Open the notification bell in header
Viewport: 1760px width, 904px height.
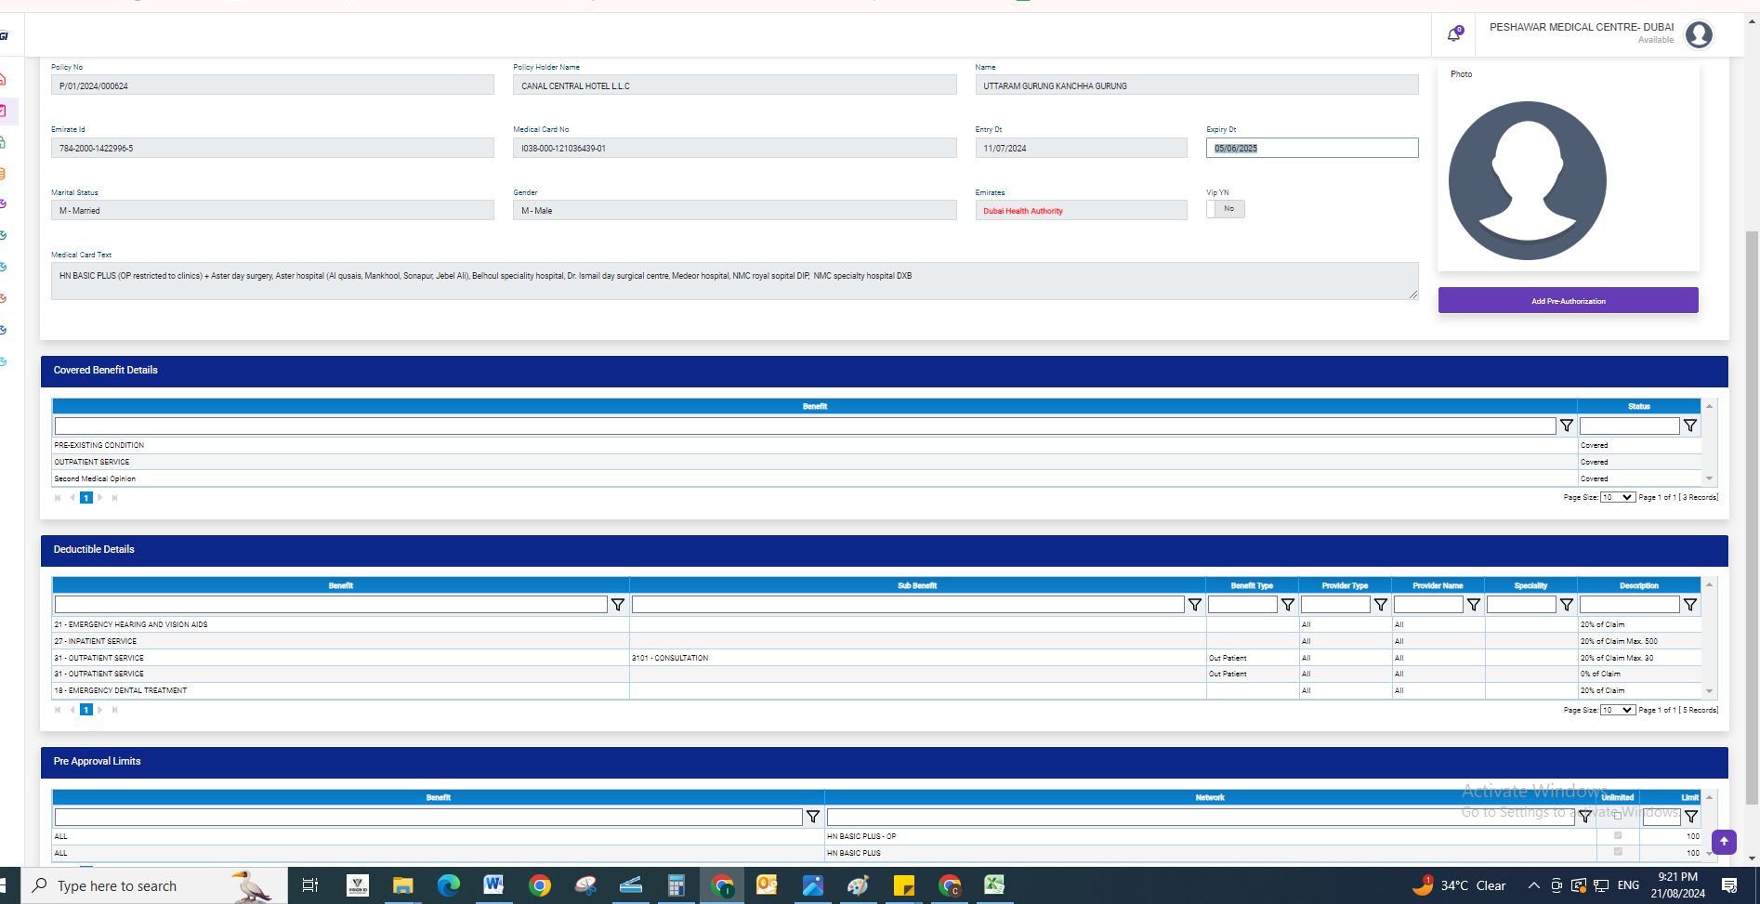pyautogui.click(x=1453, y=35)
